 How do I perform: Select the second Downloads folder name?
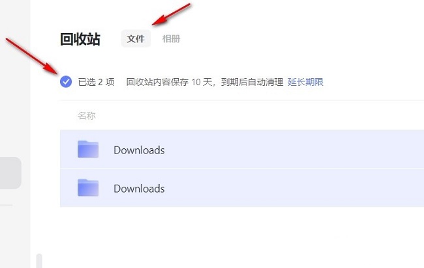[139, 189]
